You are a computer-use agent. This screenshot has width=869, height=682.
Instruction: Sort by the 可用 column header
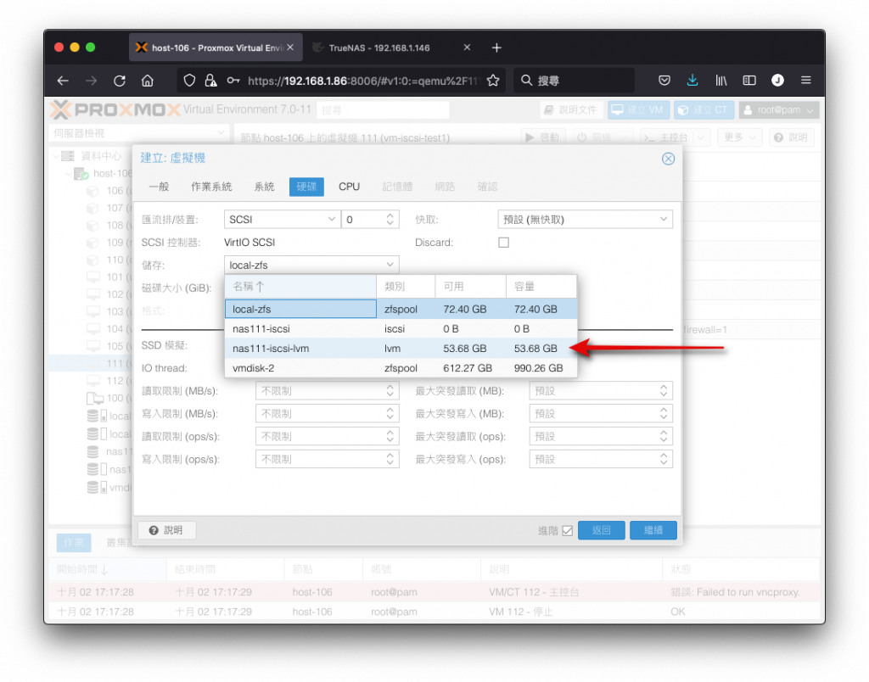pos(470,287)
